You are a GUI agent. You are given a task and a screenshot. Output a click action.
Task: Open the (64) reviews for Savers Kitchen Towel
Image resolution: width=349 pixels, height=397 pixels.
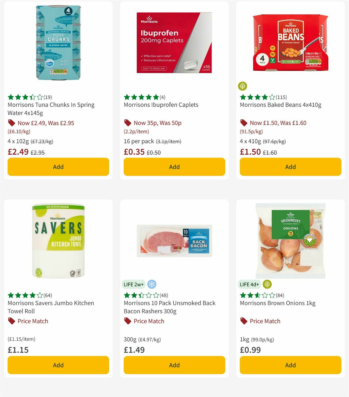tap(47, 295)
